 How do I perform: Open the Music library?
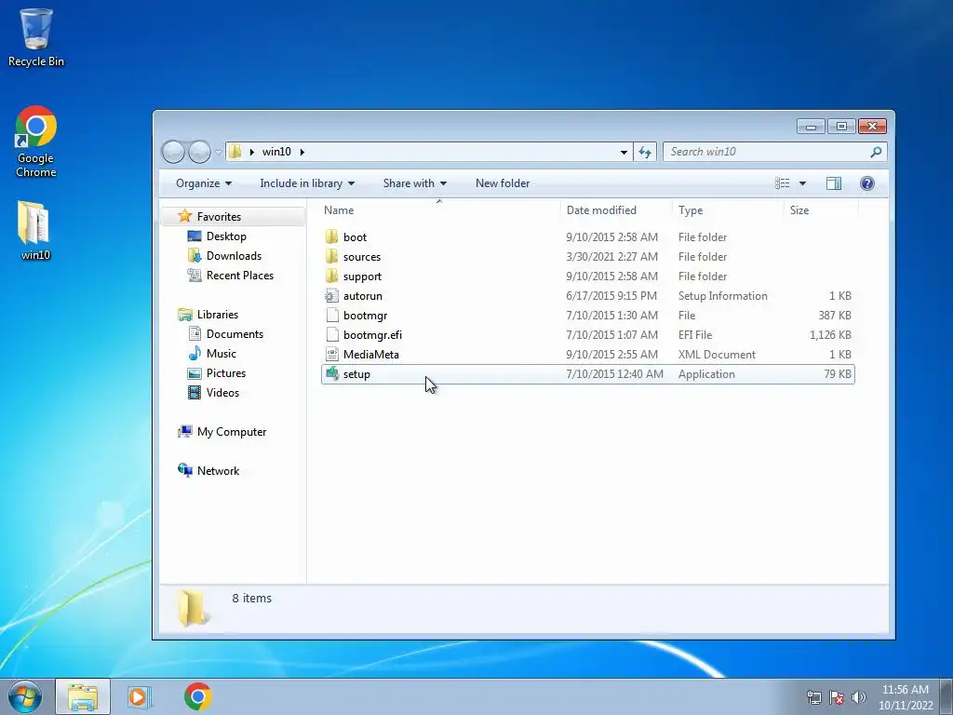click(221, 353)
